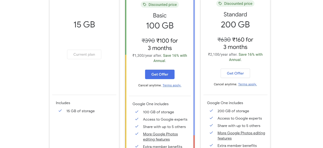This screenshot has width=323, height=148.
Task: Click Standard plan's Access to Google experts checkmark
Action: tap(211, 118)
